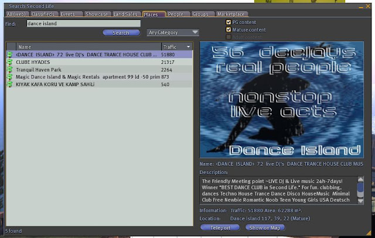Image resolution: width=375 pixels, height=238 pixels.
Task: Click the traffic value 21317
Action: click(168, 62)
